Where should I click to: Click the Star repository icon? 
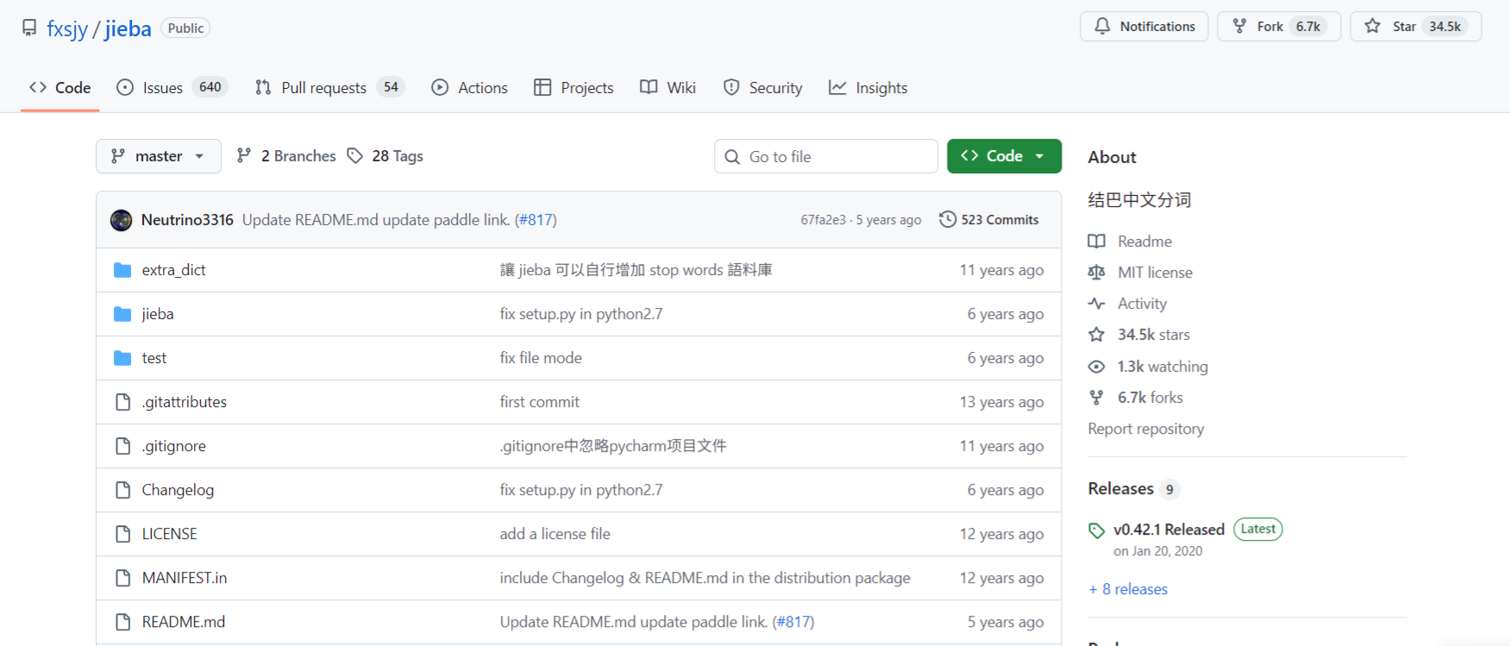click(1372, 27)
